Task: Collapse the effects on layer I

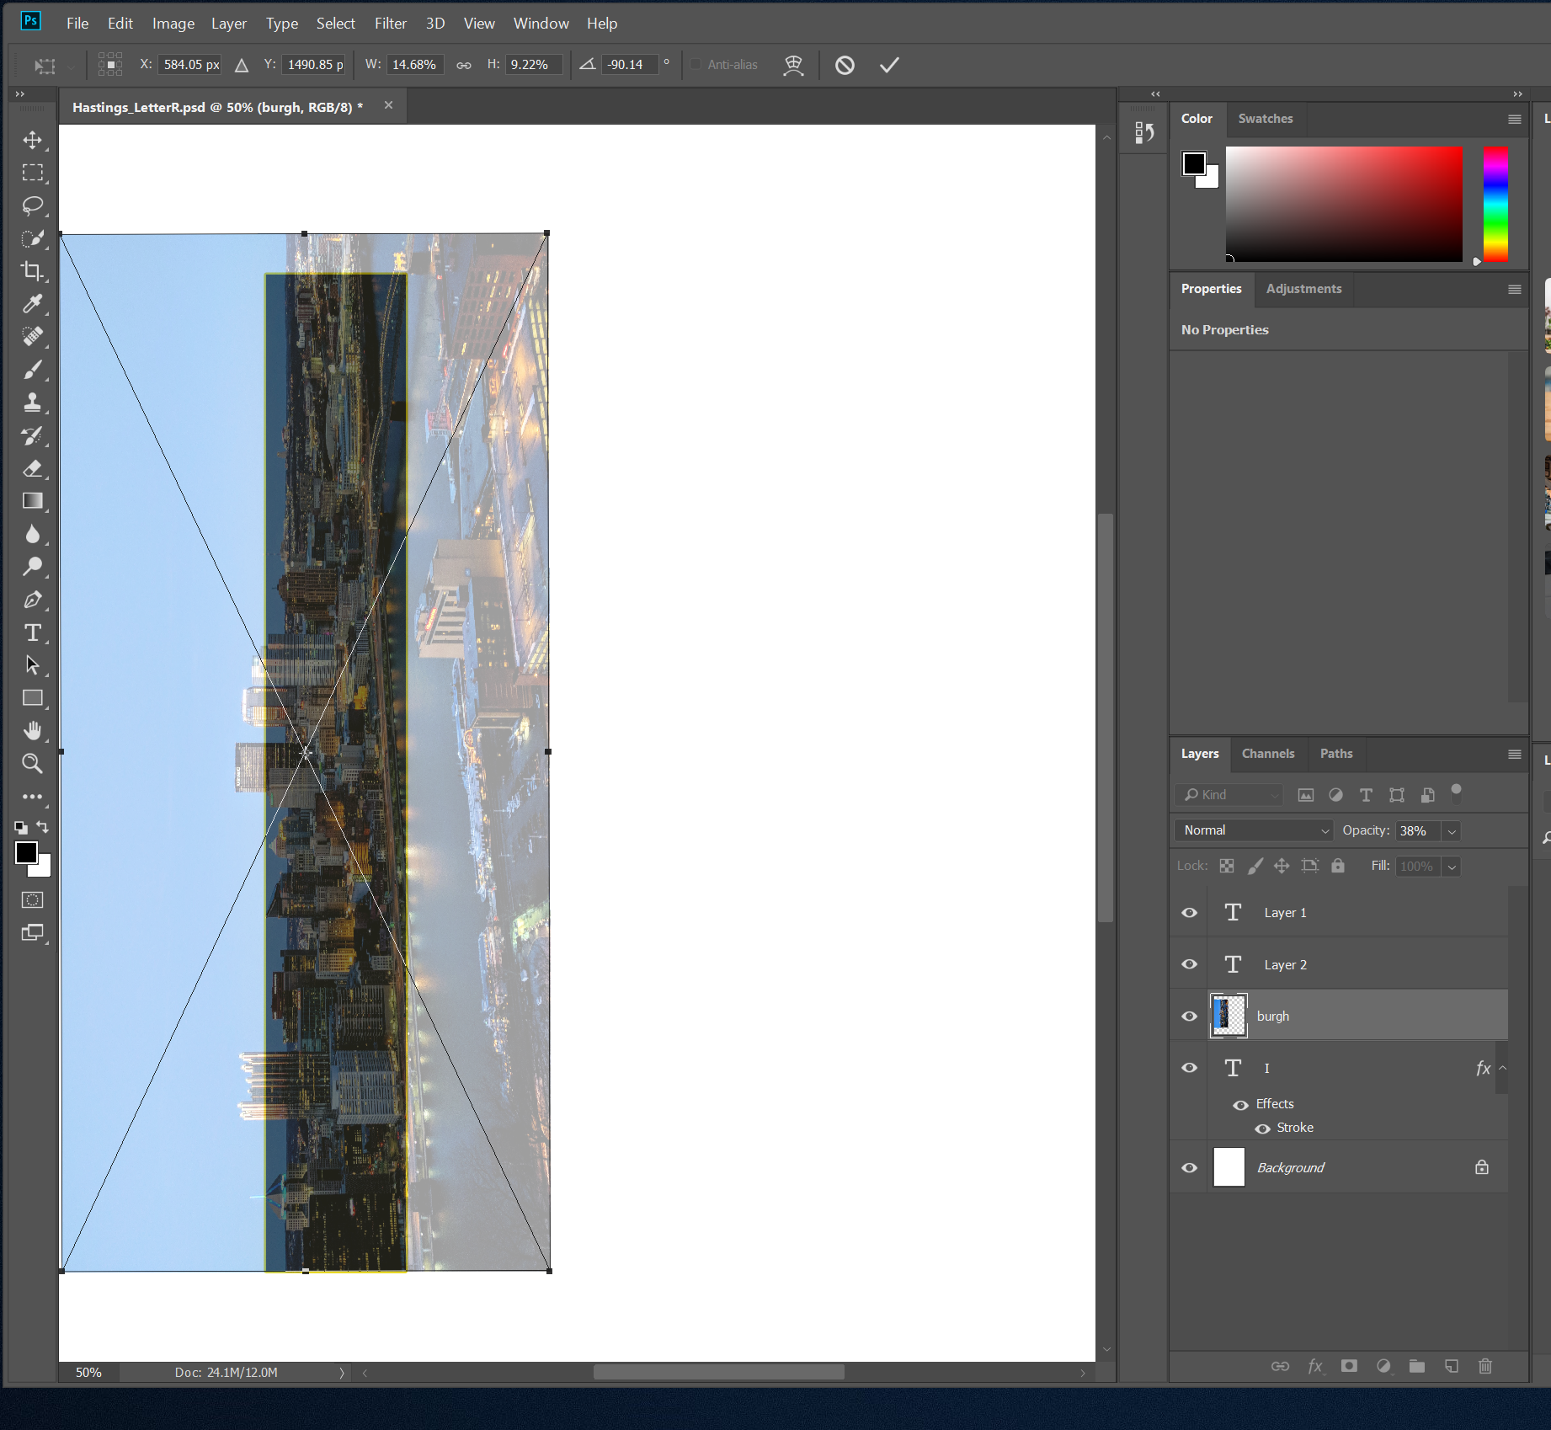Action: [1503, 1068]
